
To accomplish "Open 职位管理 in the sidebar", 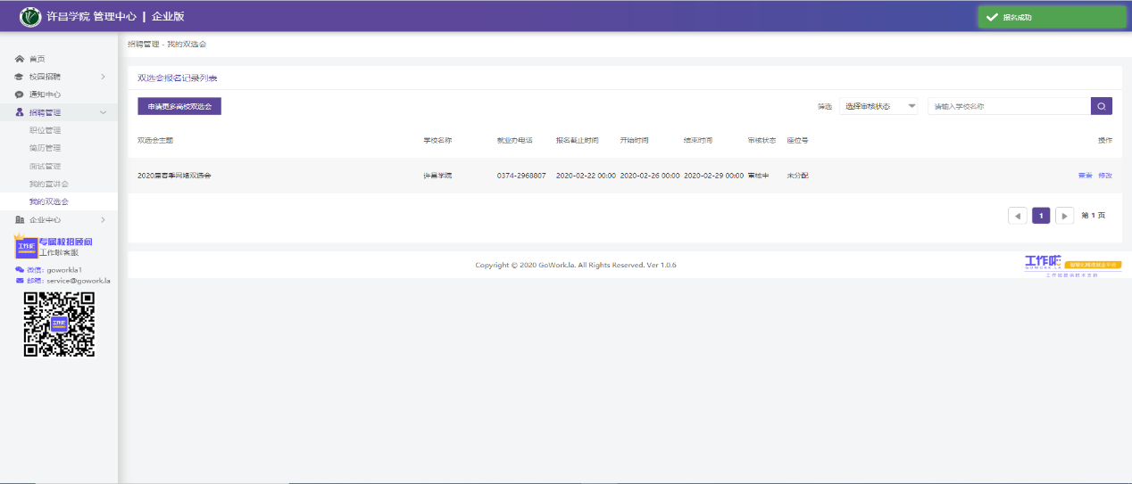I will tap(45, 130).
